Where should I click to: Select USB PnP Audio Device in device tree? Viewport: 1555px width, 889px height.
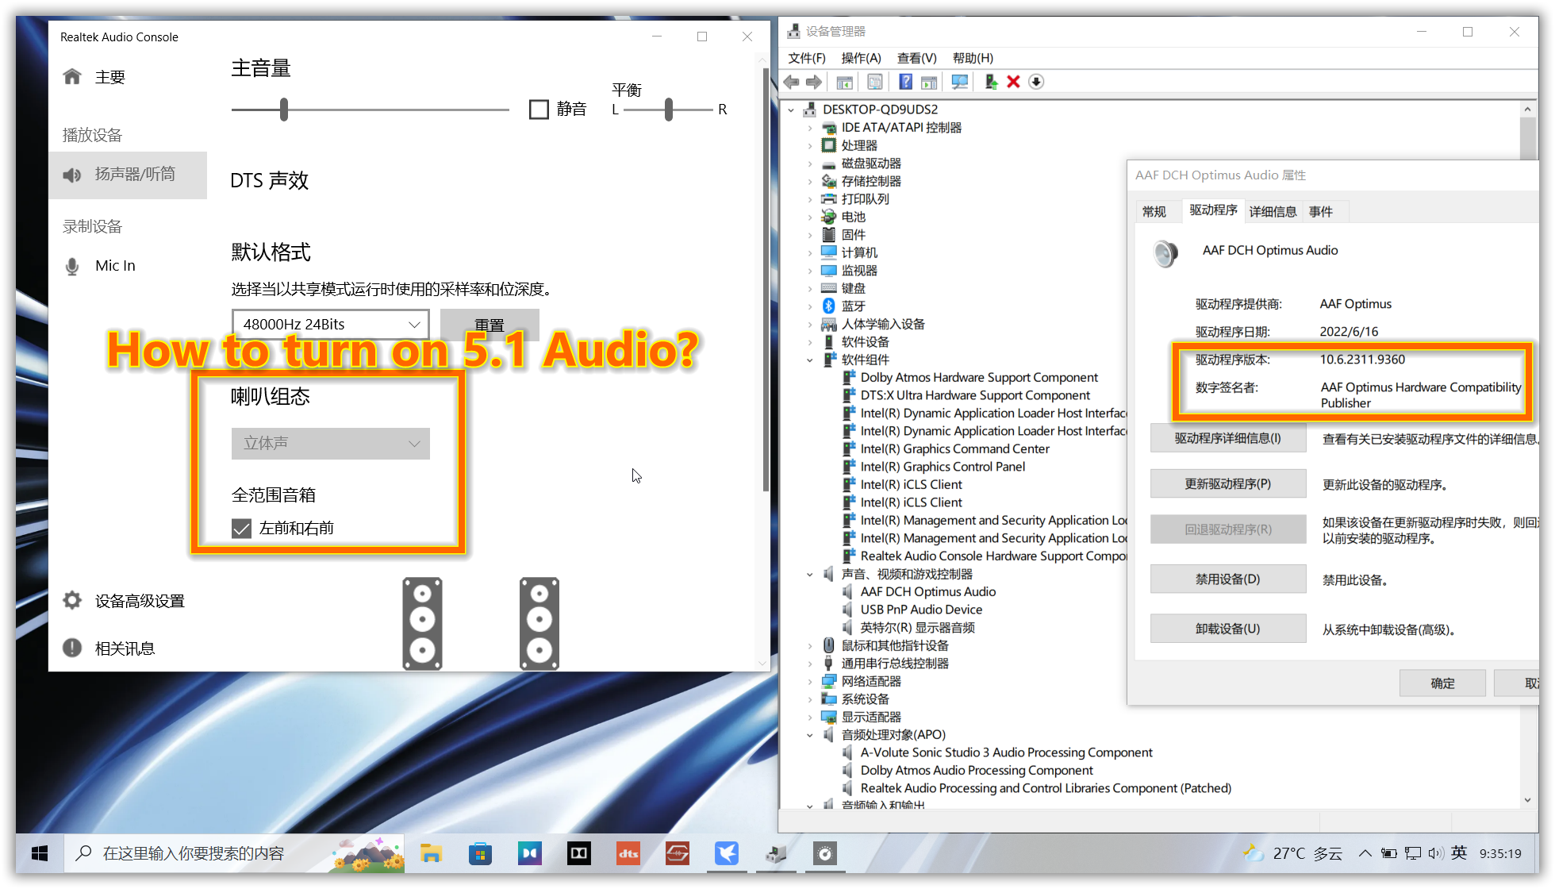(x=921, y=610)
